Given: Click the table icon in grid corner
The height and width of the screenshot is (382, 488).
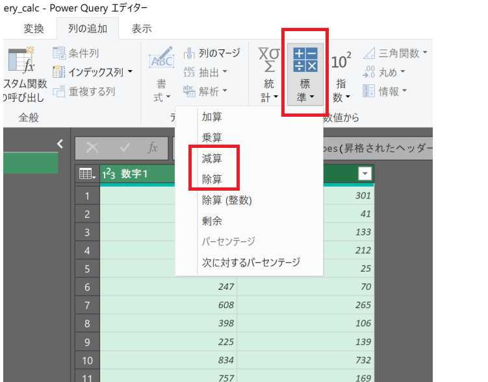Looking at the screenshot, I should tap(84, 174).
